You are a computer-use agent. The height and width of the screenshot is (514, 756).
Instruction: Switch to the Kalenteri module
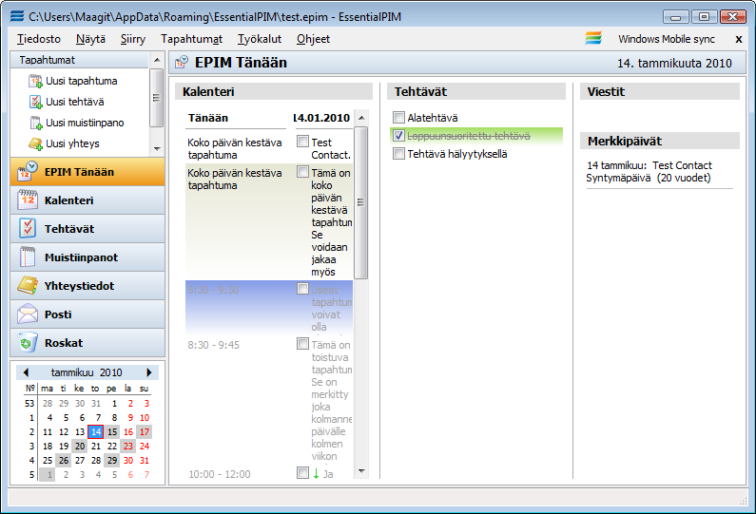tap(87, 200)
